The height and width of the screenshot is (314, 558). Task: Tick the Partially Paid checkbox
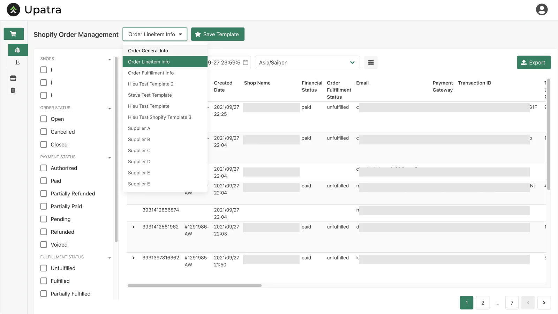click(44, 207)
